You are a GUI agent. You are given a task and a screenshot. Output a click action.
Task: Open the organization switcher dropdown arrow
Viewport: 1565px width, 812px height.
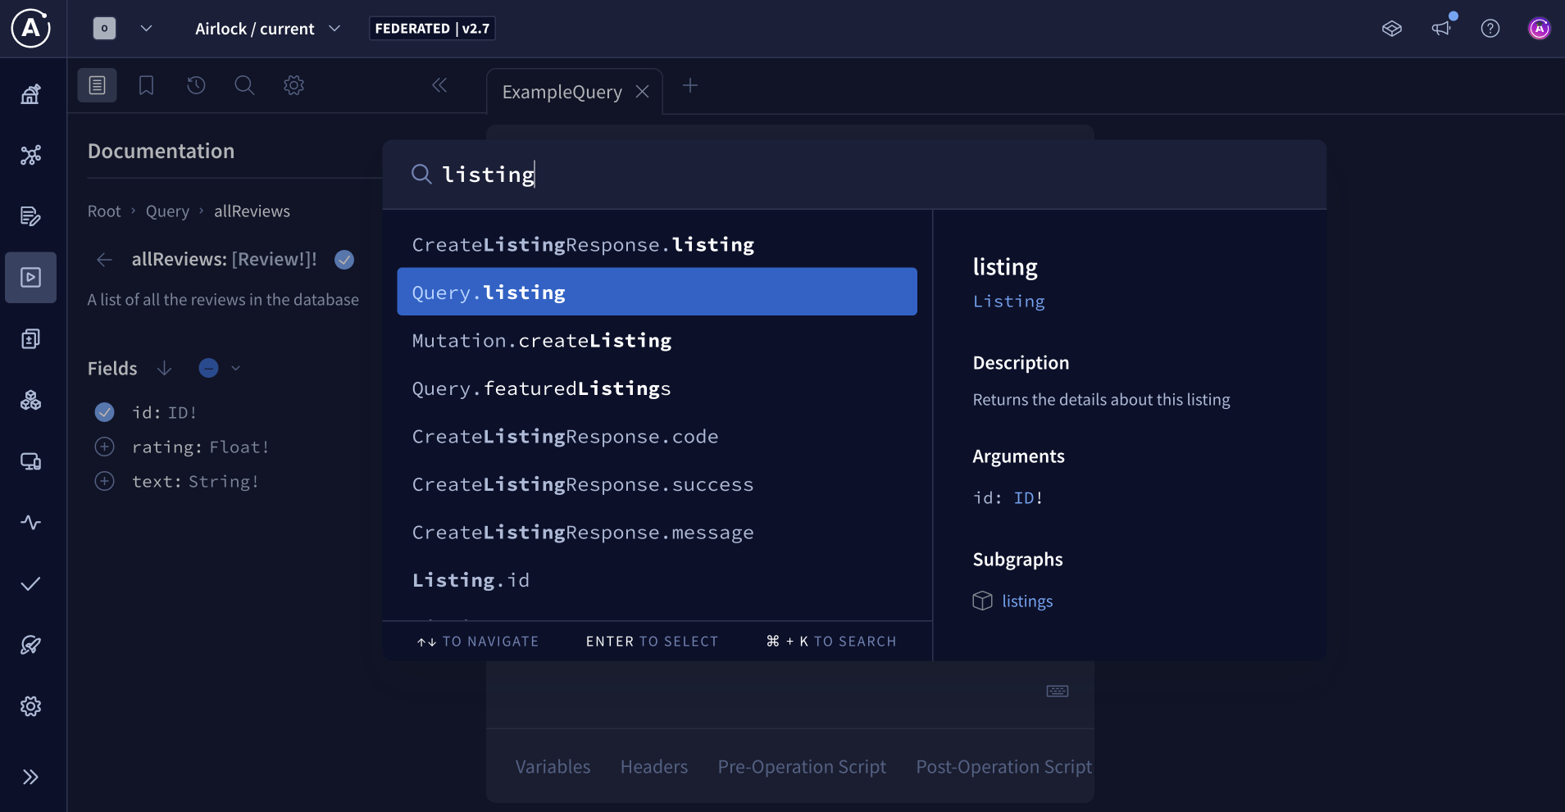pos(146,29)
